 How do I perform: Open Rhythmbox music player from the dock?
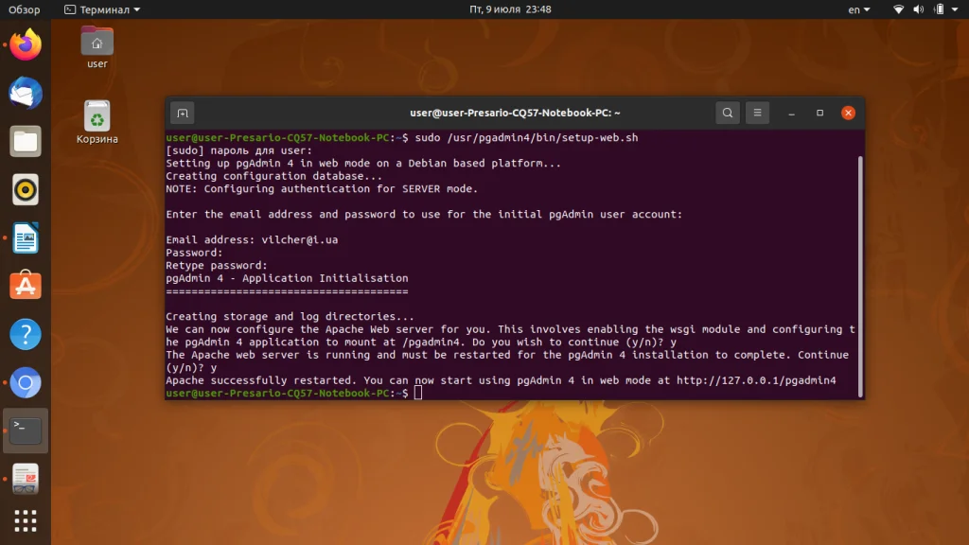tap(25, 190)
